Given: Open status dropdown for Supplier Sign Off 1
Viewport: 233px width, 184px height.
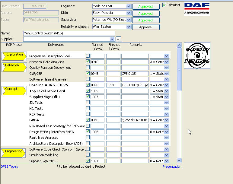Looking at the screenshot, I should click(x=167, y=97).
